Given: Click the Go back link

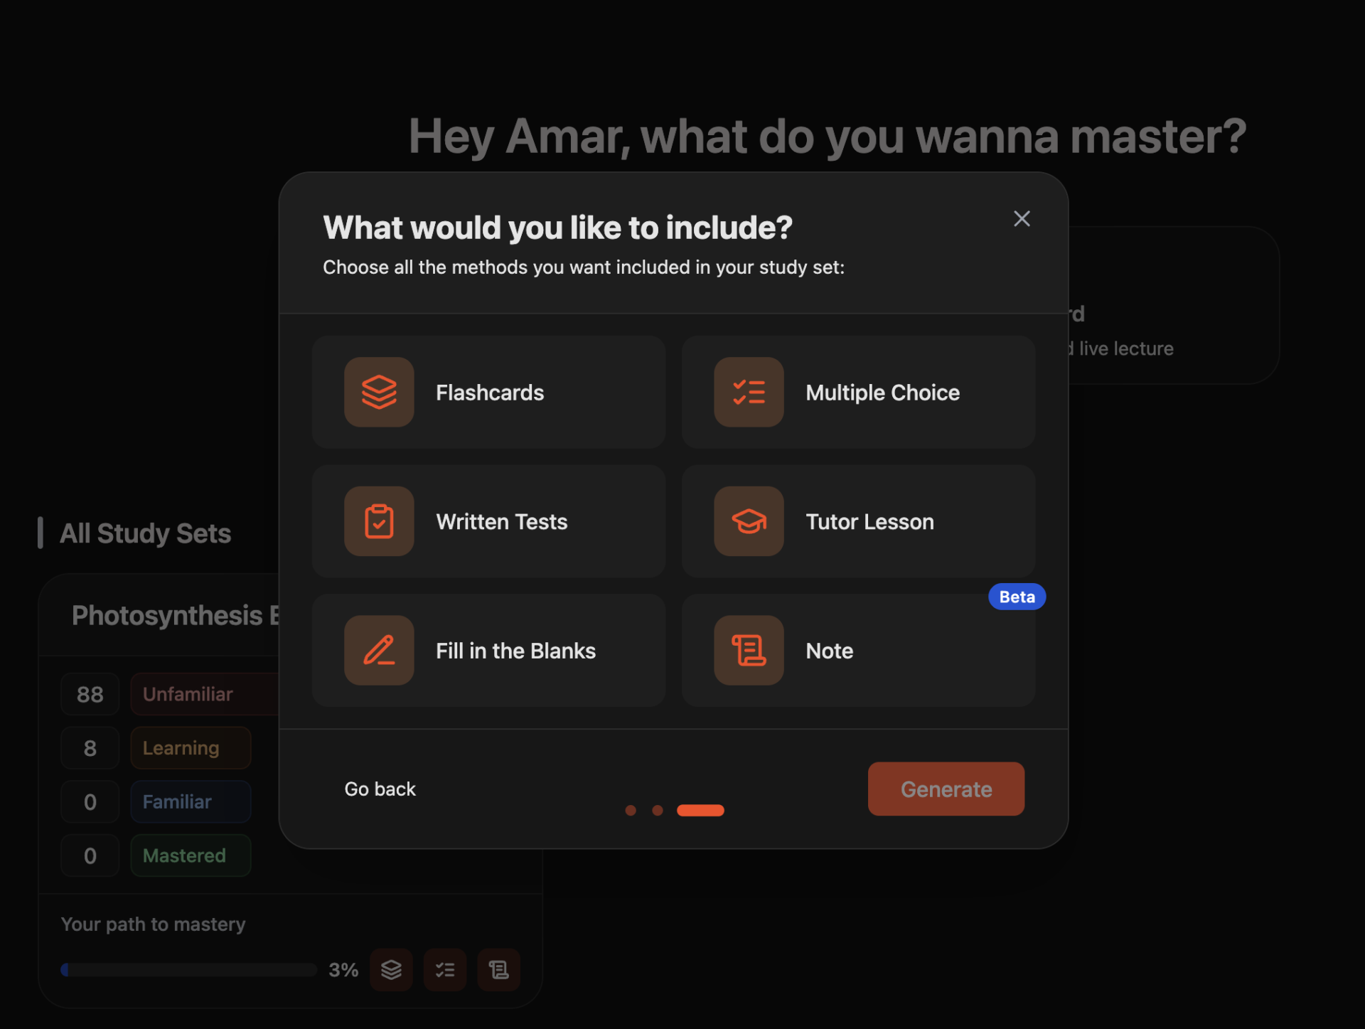Looking at the screenshot, I should (x=380, y=789).
